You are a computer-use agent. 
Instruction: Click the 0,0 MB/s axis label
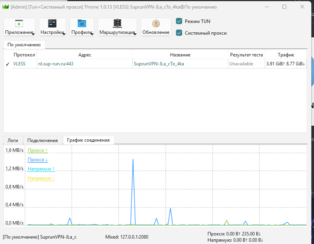pos(14,223)
